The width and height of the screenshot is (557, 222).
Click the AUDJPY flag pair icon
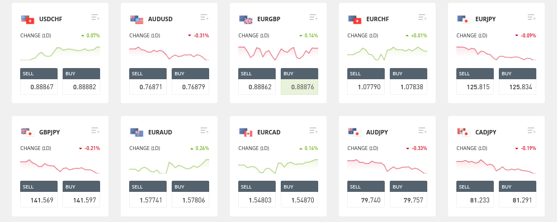tap(355, 132)
